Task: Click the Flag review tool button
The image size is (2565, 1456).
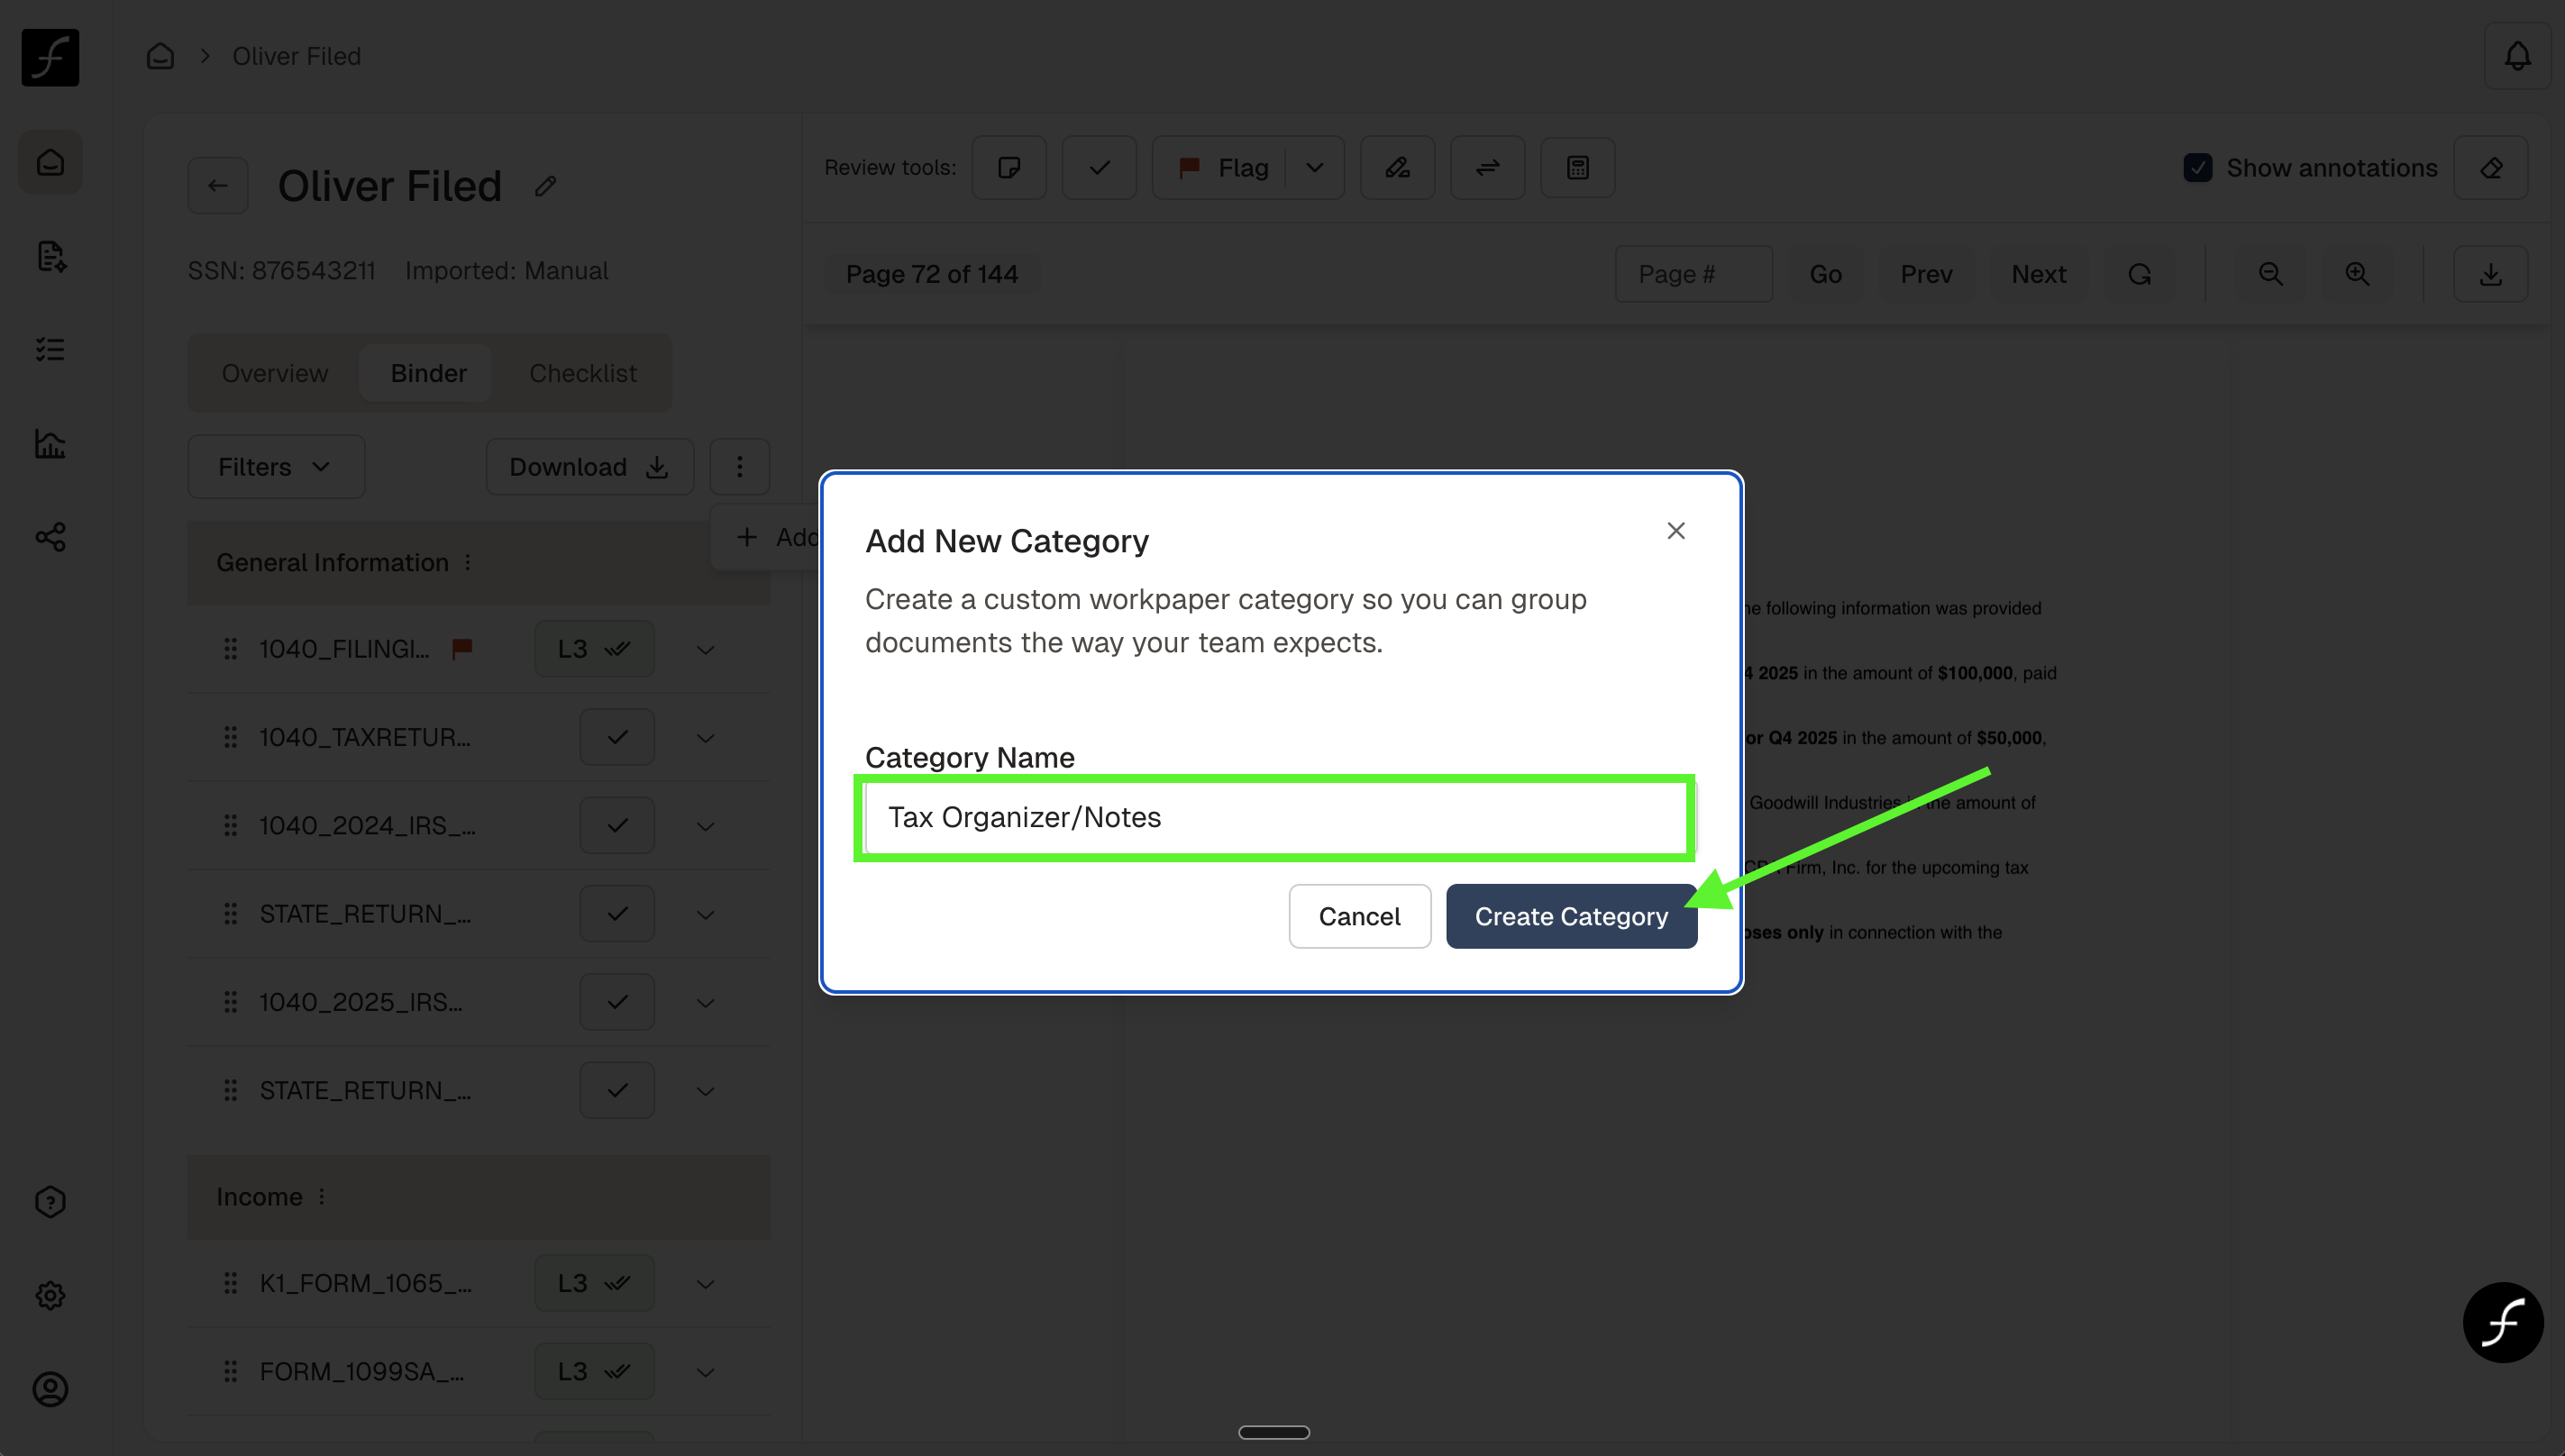Action: (x=1222, y=167)
